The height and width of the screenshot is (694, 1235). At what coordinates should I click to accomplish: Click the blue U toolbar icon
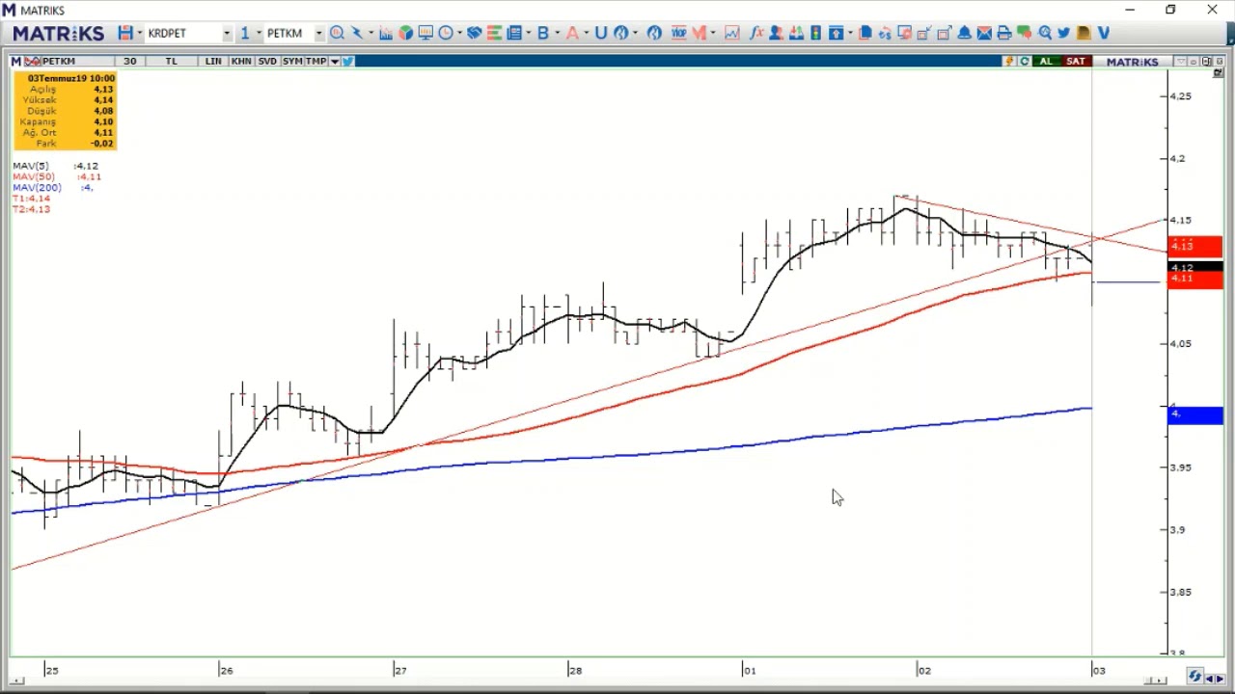point(600,33)
